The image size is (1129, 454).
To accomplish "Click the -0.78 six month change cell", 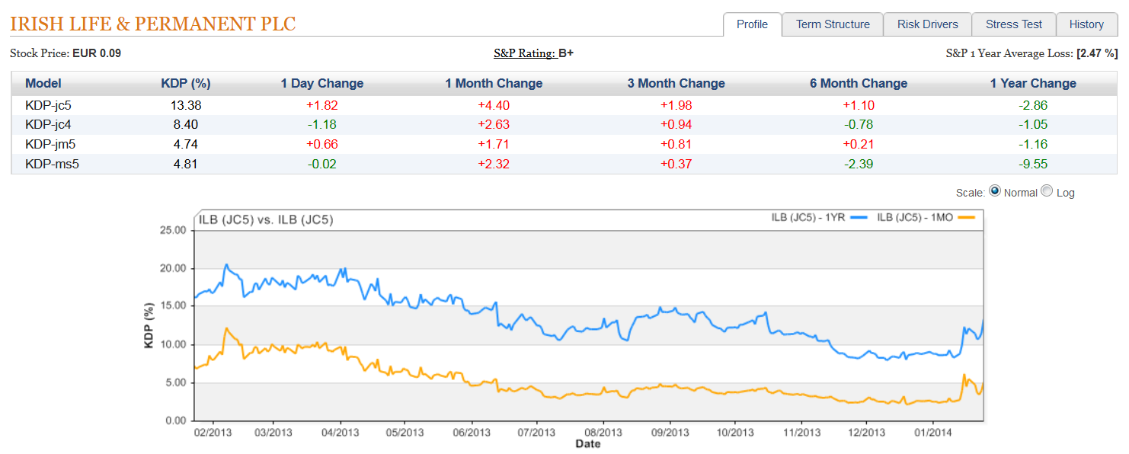I will (859, 125).
